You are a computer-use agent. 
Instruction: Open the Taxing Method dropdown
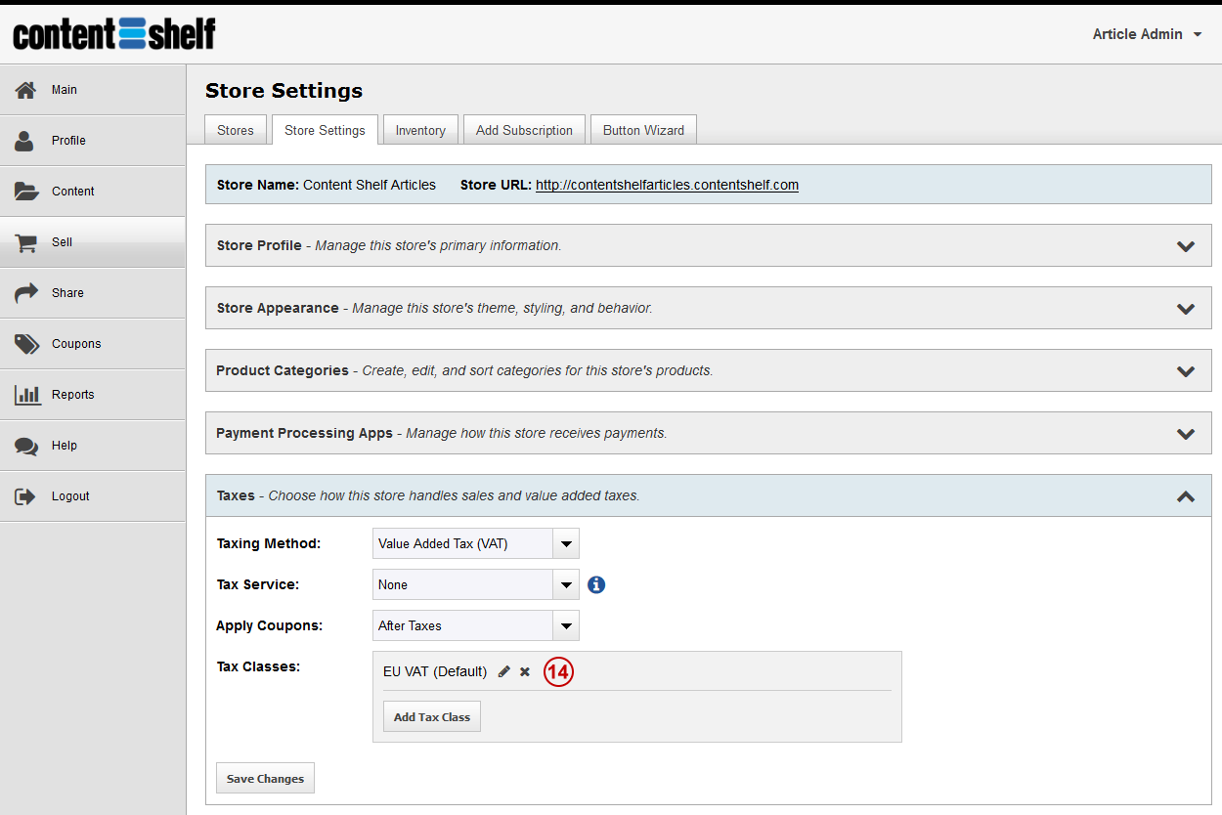[476, 543]
